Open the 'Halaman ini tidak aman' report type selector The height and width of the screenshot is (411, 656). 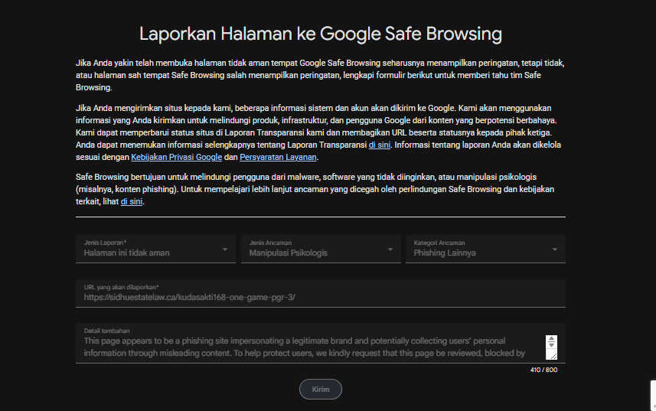[155, 249]
